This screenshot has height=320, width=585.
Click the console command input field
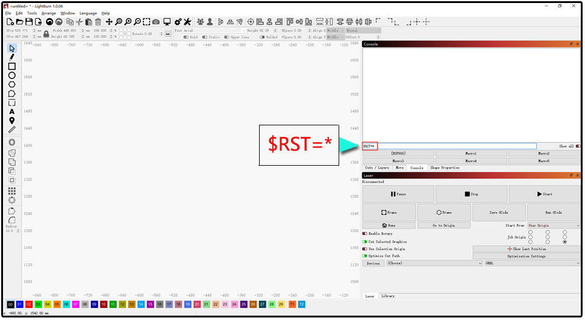tap(449, 146)
